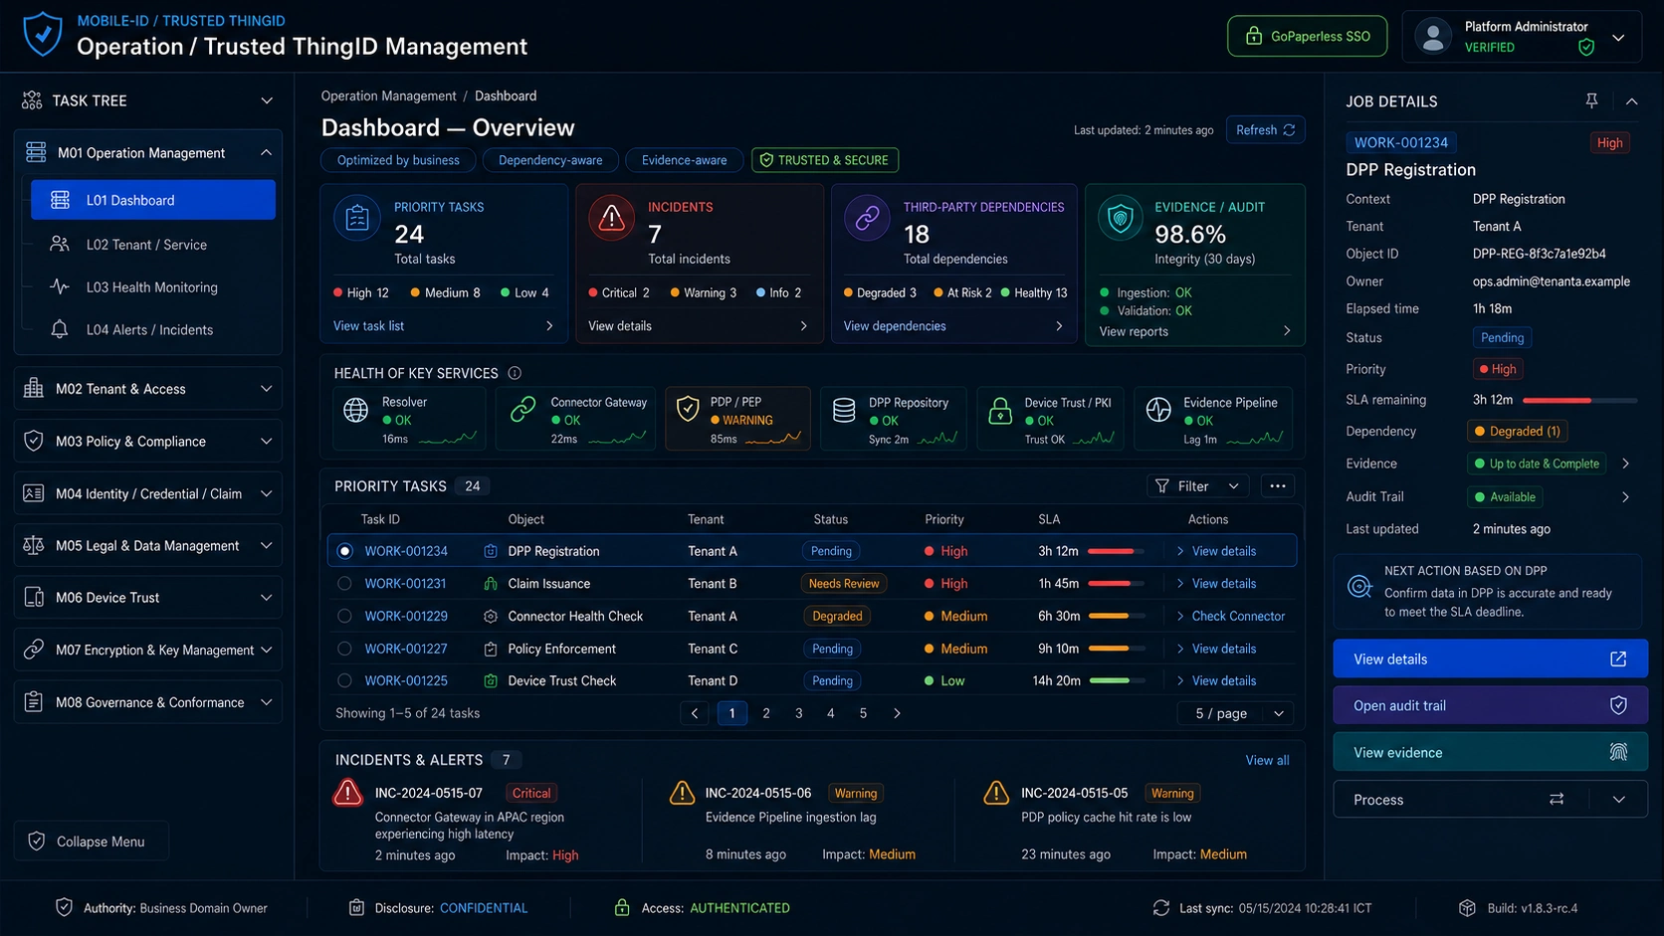
Task: Select the WORK-001234 radio button
Action: pyautogui.click(x=344, y=551)
